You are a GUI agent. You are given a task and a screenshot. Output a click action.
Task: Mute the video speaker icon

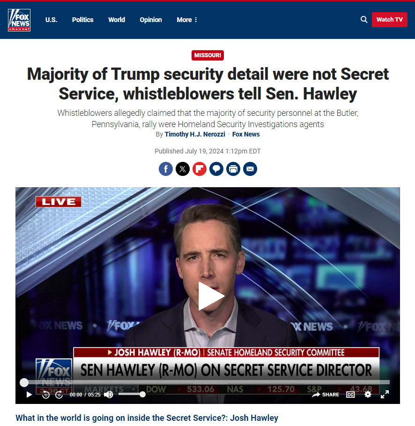[109, 395]
